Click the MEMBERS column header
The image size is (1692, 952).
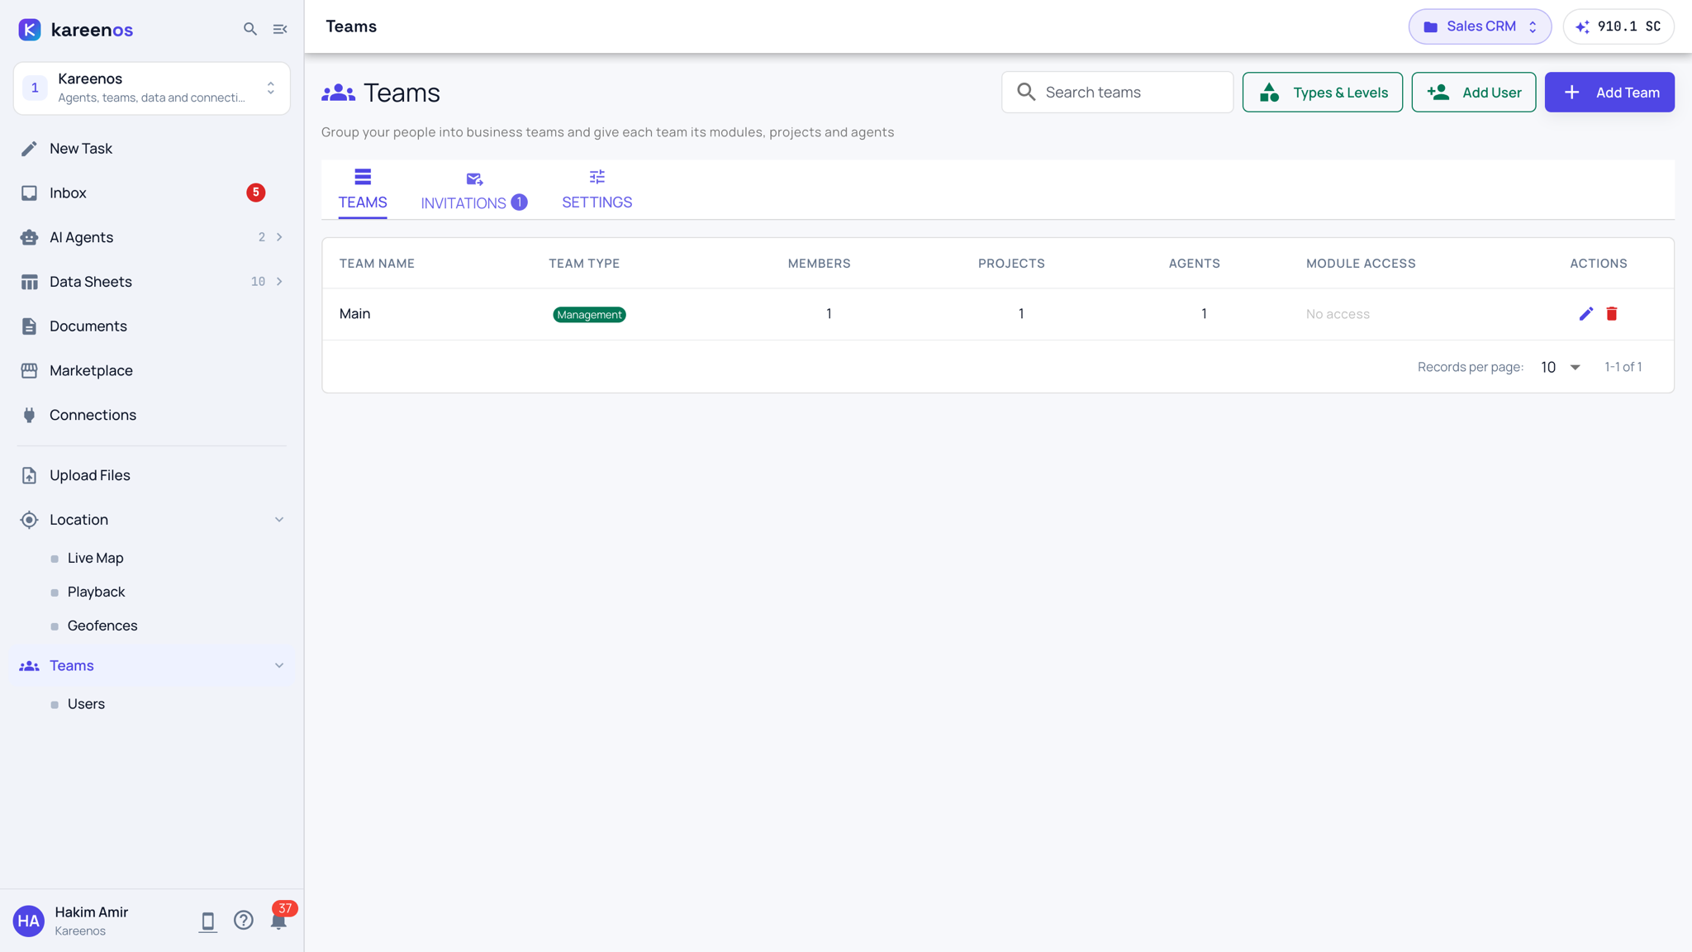tap(819, 264)
